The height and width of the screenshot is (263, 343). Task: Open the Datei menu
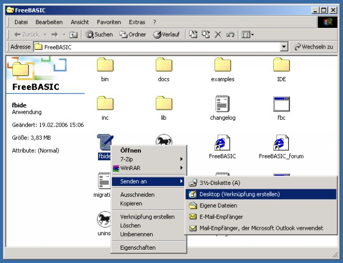pos(21,22)
